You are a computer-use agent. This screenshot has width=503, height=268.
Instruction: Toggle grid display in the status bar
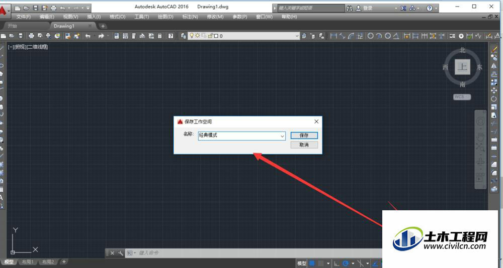tap(311, 263)
